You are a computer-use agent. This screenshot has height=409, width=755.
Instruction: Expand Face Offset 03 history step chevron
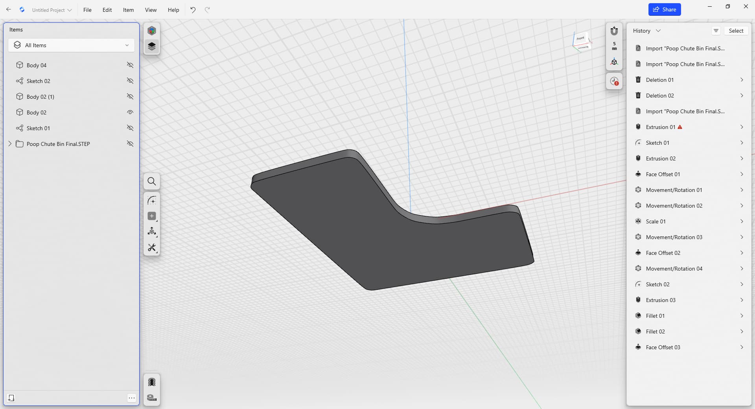(742, 347)
